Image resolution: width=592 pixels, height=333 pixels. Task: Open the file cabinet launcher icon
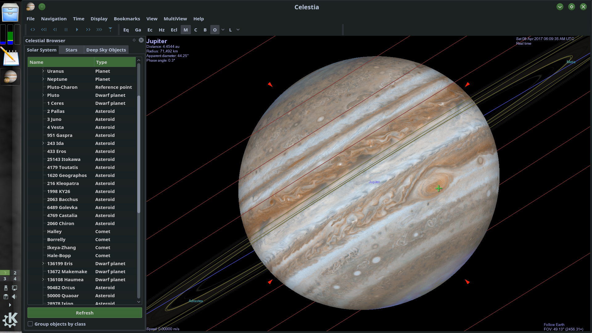click(10, 12)
